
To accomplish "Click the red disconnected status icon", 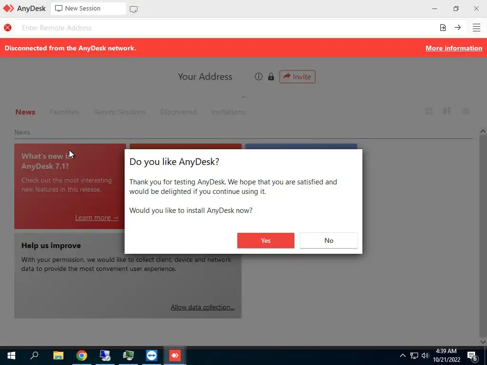I will click(x=8, y=28).
